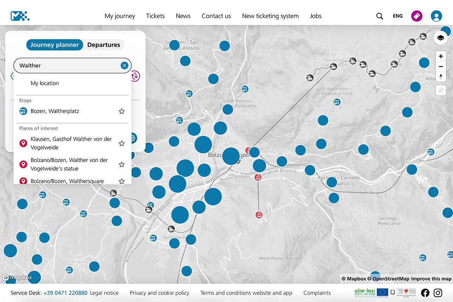Open the map layers selector
This screenshot has height=302, width=453.
click(441, 38)
